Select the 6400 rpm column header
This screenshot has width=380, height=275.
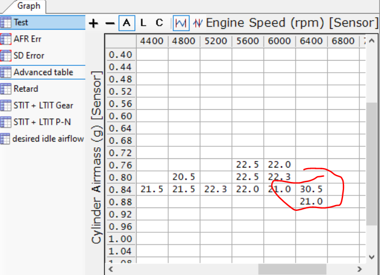(x=311, y=41)
